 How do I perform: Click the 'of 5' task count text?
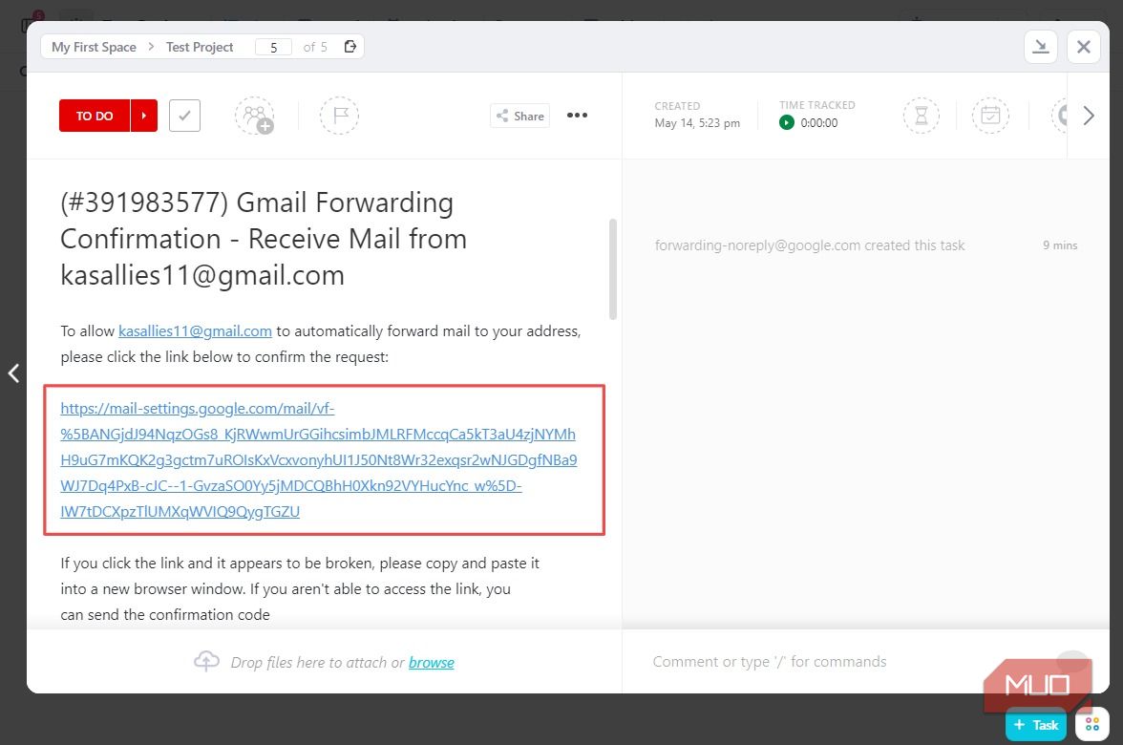tap(315, 48)
